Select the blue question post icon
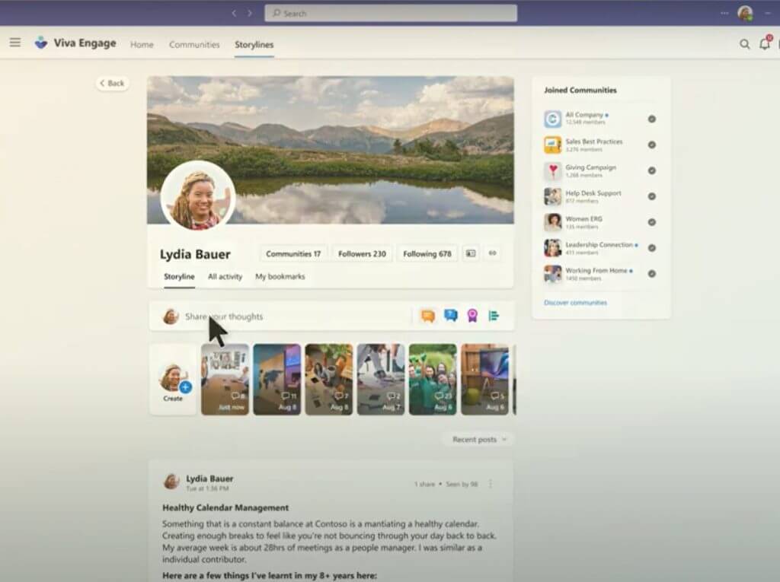This screenshot has height=582, width=780. coord(450,316)
